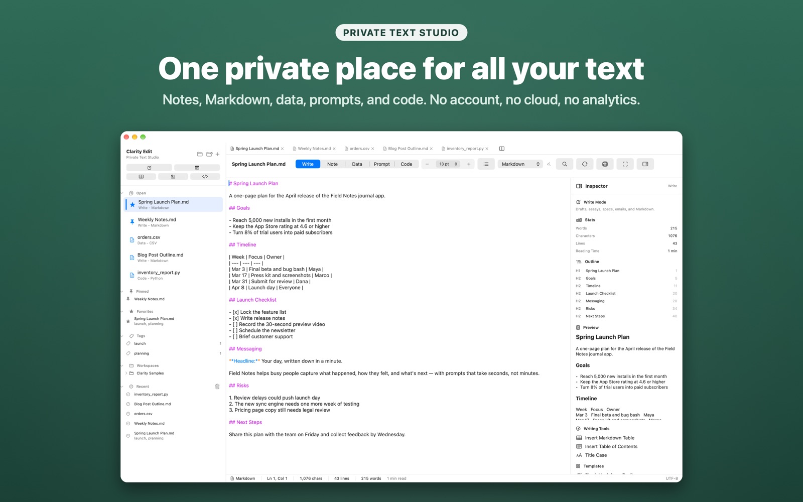Click the new Write document pencil button in the sidebar
Viewport: 803px width, 502px height.
click(149, 168)
